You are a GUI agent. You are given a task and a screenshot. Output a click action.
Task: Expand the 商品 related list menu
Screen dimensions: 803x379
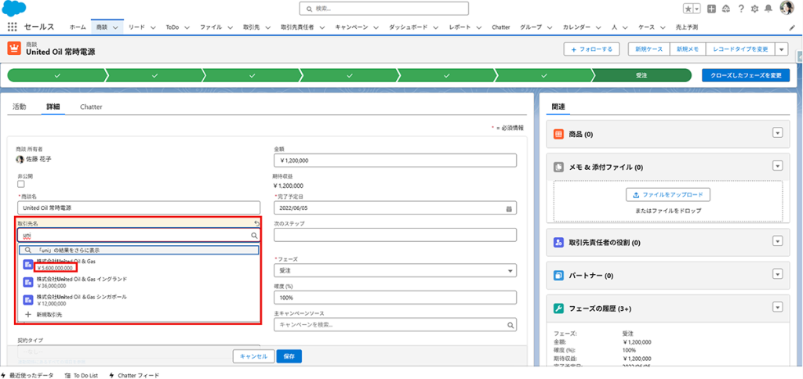[777, 133]
